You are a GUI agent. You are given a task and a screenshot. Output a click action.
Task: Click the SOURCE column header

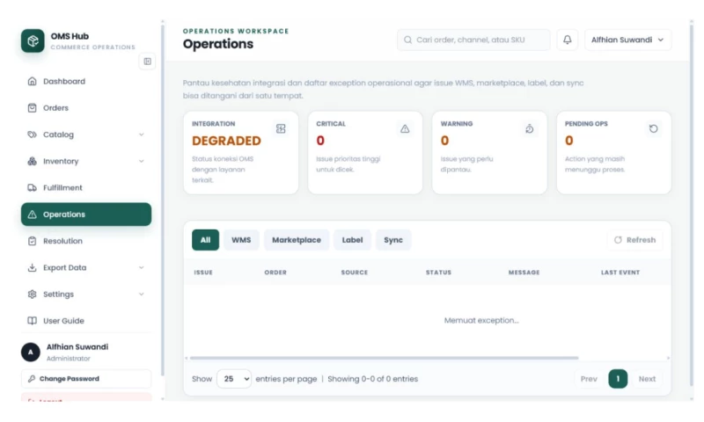[x=355, y=273]
